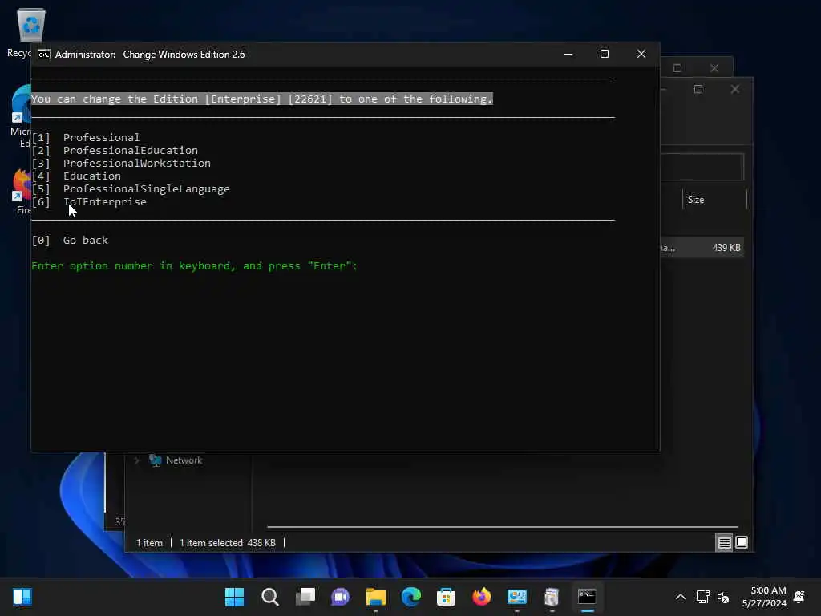Maximize the rearmost background window
This screenshot has height=616, width=821.
677,68
